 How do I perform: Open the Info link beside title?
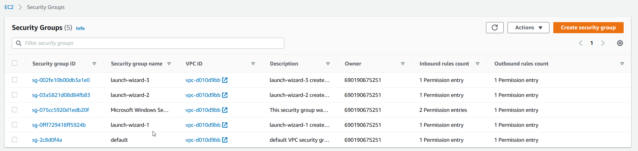(x=80, y=28)
